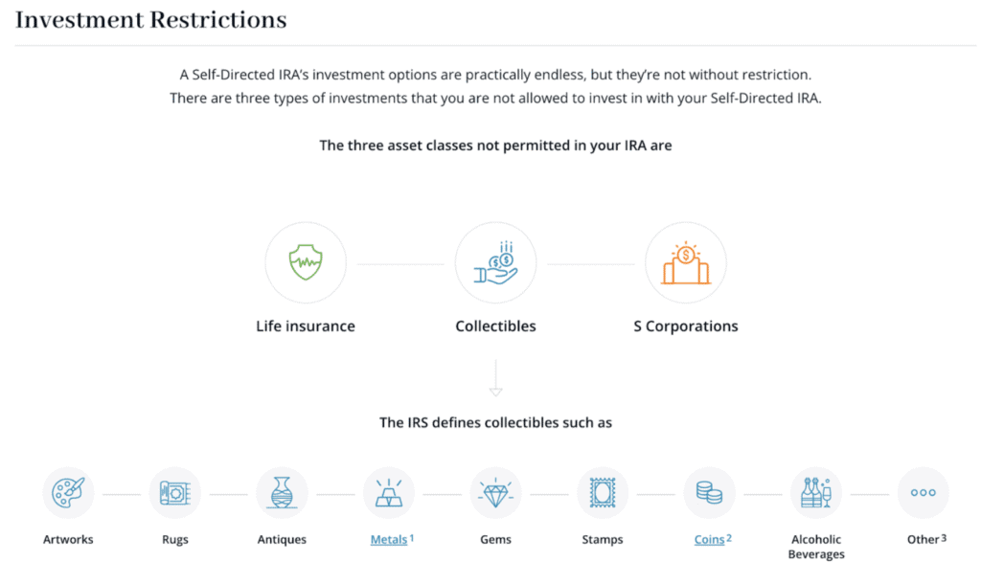Open the Metals link
Screen dimensions: 981x584
(x=389, y=540)
